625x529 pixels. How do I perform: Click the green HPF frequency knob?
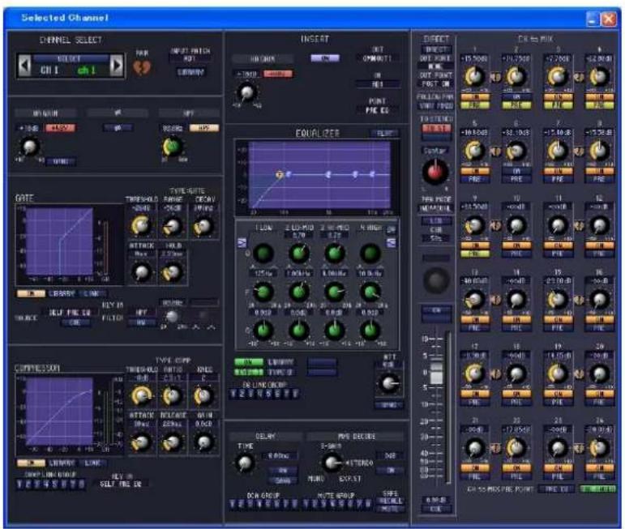(x=173, y=147)
